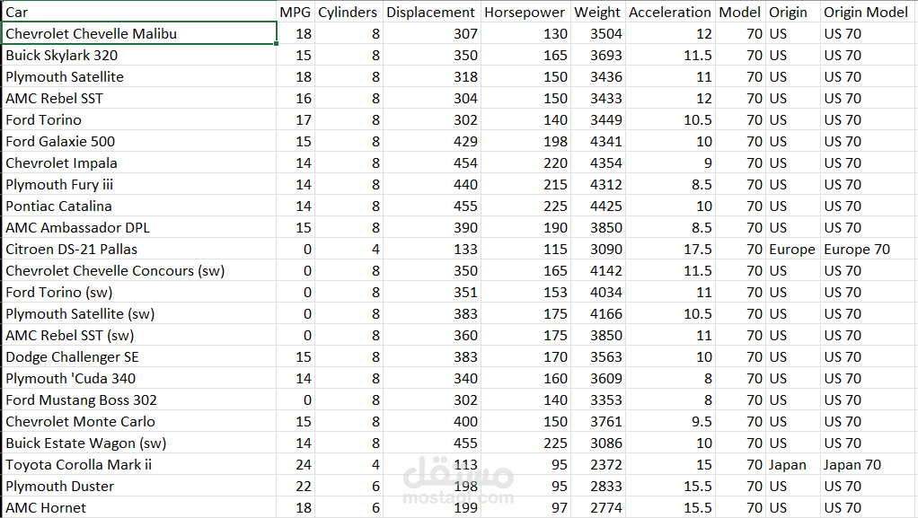Click displacement 440 in Plymouth Fury row
Screen dimensions: 918x518
pos(432,184)
